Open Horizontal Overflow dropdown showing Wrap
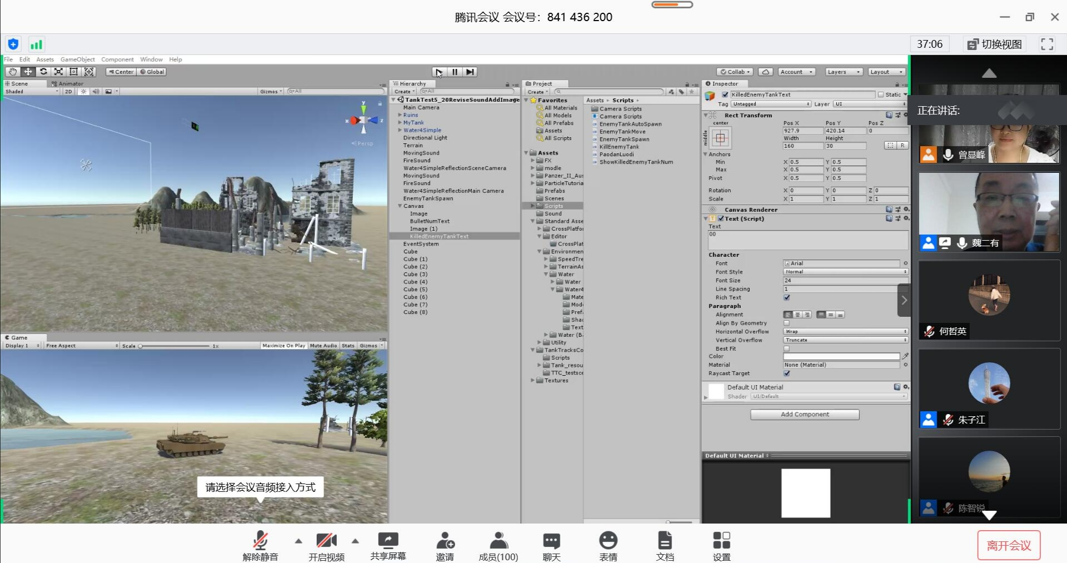 846,331
